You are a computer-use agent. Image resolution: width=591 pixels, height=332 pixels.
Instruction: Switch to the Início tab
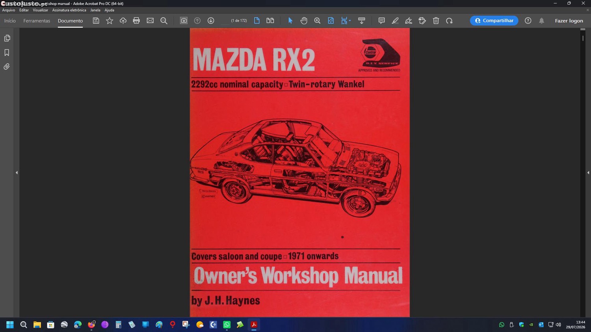[10, 20]
